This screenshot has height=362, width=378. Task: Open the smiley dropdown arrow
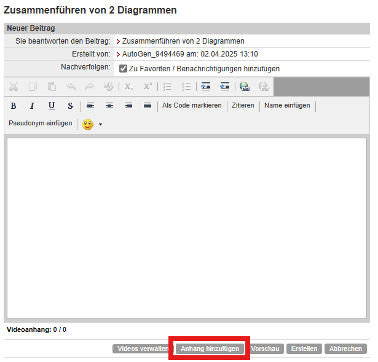[x=100, y=124]
